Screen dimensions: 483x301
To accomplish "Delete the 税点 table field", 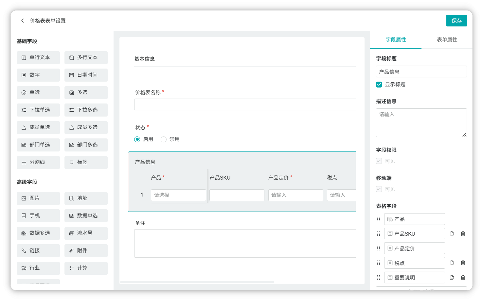I will (x=463, y=263).
